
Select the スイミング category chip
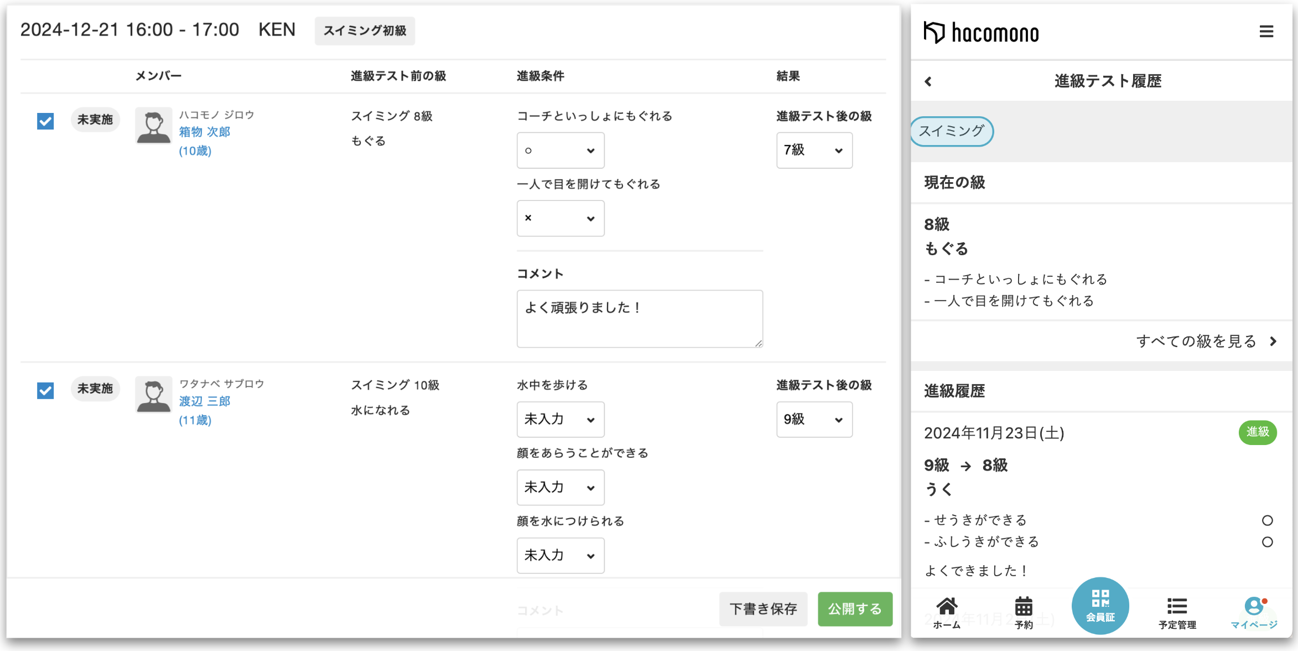(x=952, y=131)
